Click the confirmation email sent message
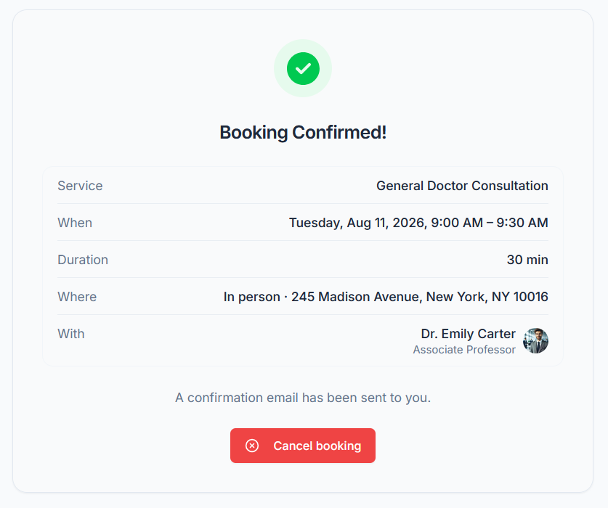This screenshot has width=608, height=508. tap(303, 398)
